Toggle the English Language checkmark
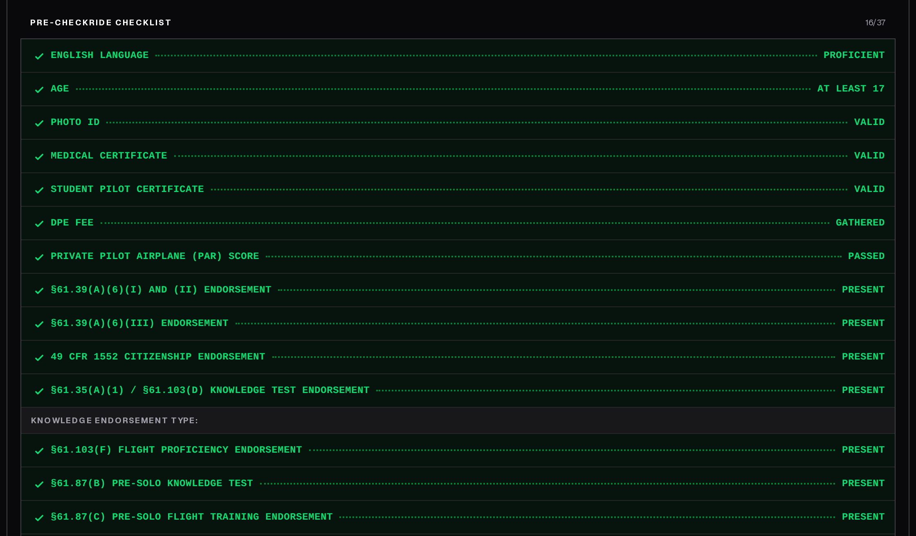Image resolution: width=916 pixels, height=536 pixels. point(39,56)
